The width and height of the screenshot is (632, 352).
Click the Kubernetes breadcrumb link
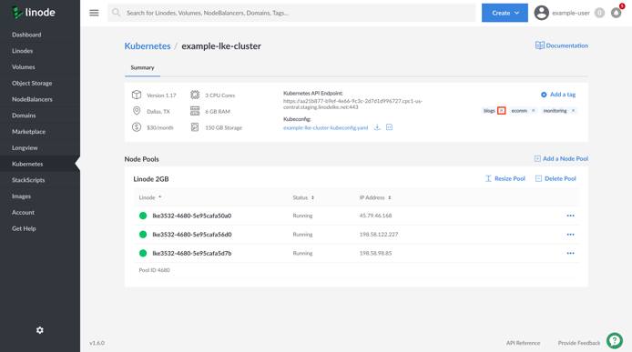[148, 45]
